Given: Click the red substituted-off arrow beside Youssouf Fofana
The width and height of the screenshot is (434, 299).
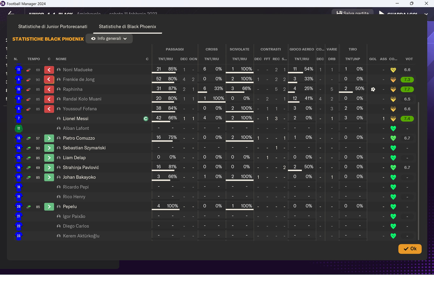Looking at the screenshot, I should [x=49, y=109].
